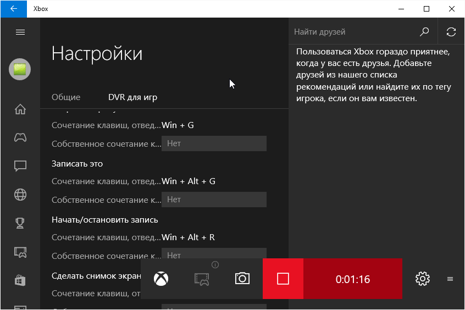This screenshot has height=310, width=465.
Task: Click the Win + Alt + R shortcut text
Action: point(188,237)
